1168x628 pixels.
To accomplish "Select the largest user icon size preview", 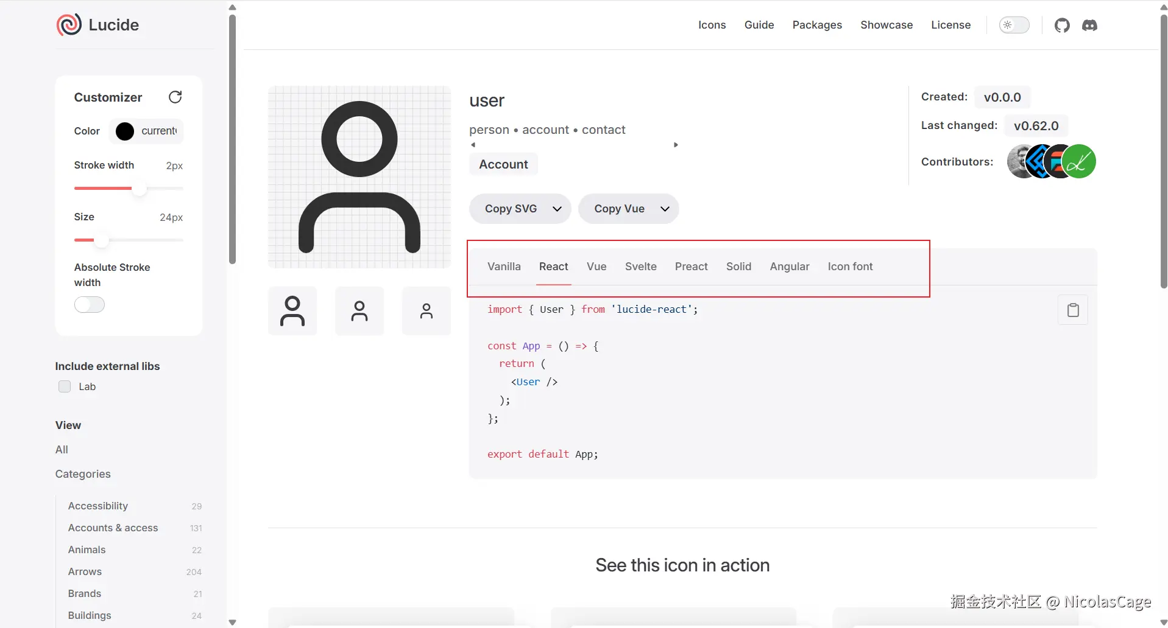I will (292, 311).
